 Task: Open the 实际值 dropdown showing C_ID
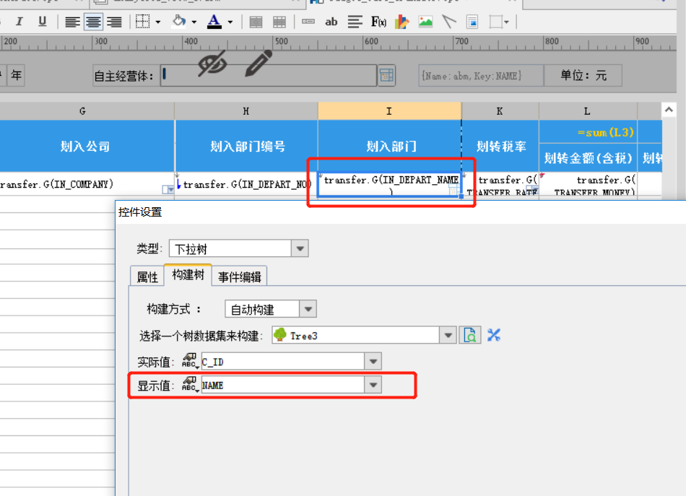pos(373,361)
